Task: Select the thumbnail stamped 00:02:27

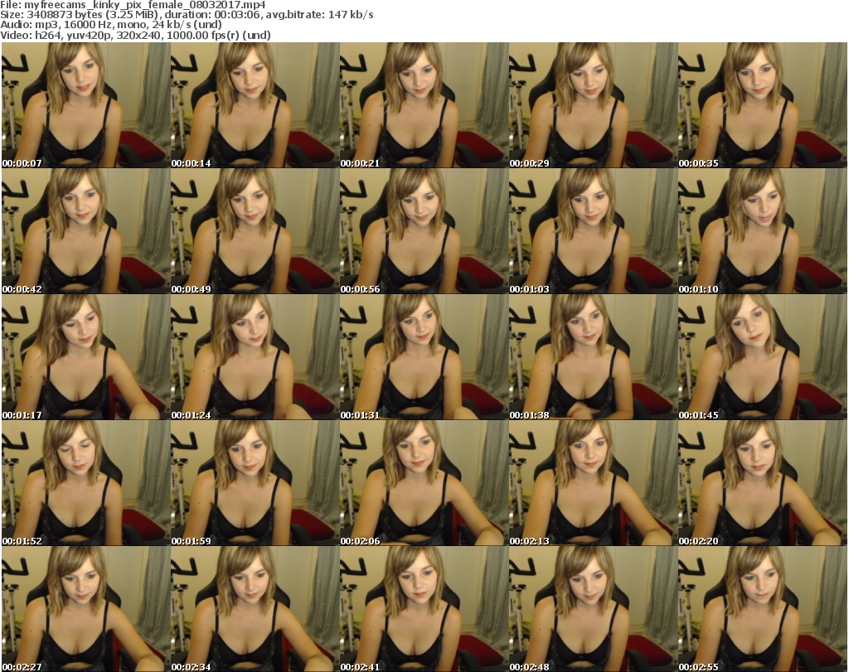Action: [x=85, y=609]
